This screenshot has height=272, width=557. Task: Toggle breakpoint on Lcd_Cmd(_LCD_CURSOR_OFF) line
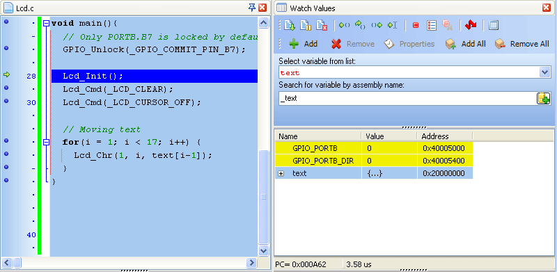click(x=6, y=101)
